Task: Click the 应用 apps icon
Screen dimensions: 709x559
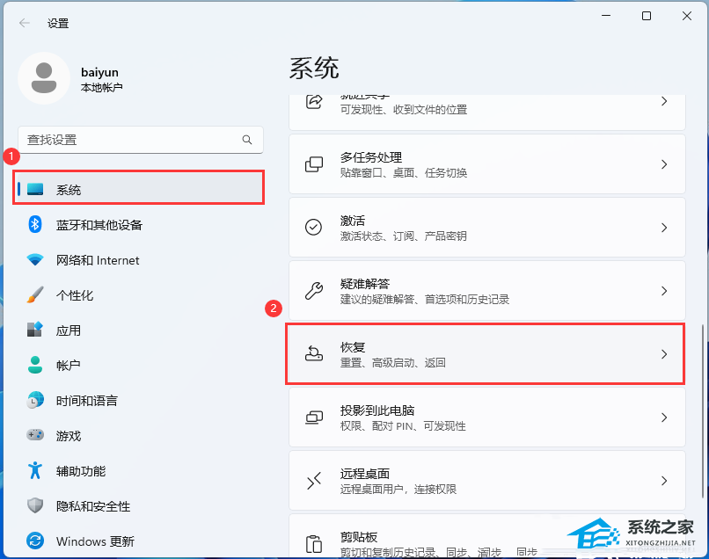Action: click(35, 330)
